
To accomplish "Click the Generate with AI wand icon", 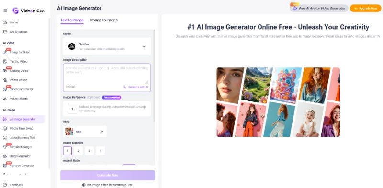I will coord(124,87).
